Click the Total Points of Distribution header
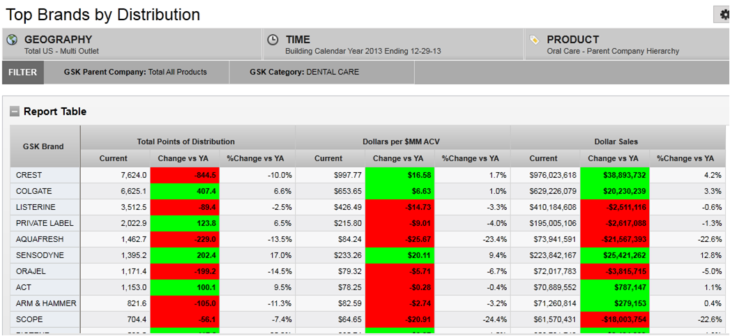The height and width of the screenshot is (336, 730). (x=186, y=142)
